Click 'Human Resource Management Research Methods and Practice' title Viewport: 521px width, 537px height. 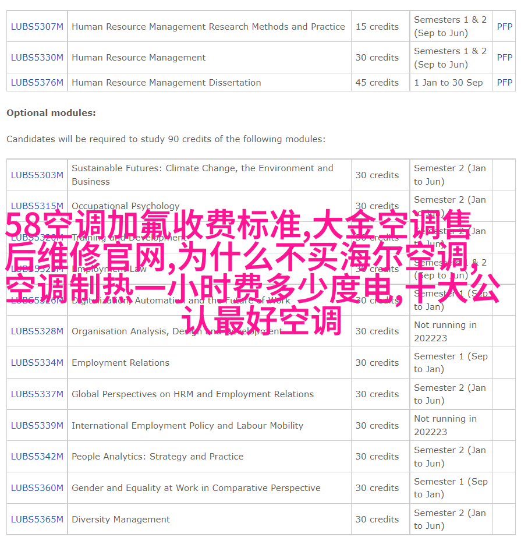point(208,27)
